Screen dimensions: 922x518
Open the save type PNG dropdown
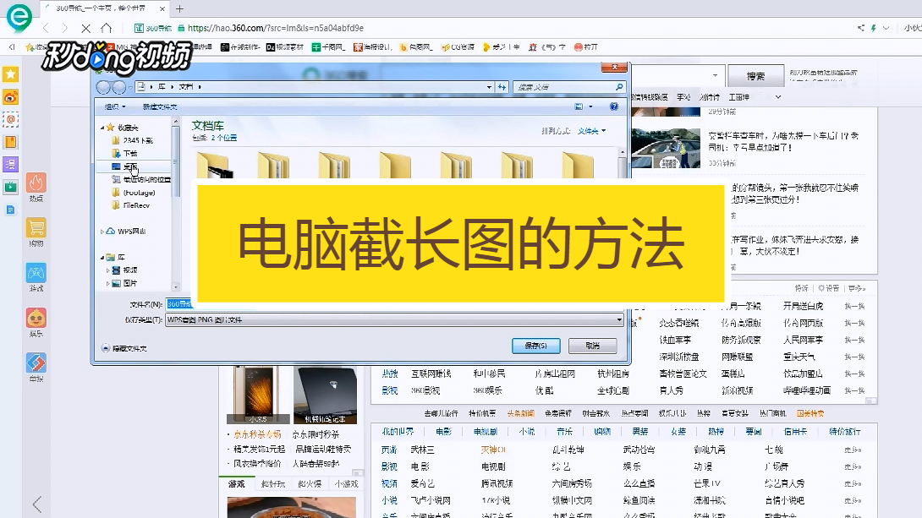[619, 319]
